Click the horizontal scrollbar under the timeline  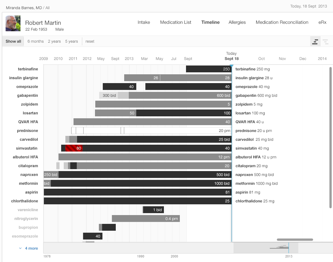295,240
